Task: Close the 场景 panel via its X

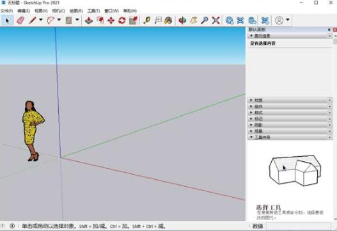Action: (x=330, y=131)
